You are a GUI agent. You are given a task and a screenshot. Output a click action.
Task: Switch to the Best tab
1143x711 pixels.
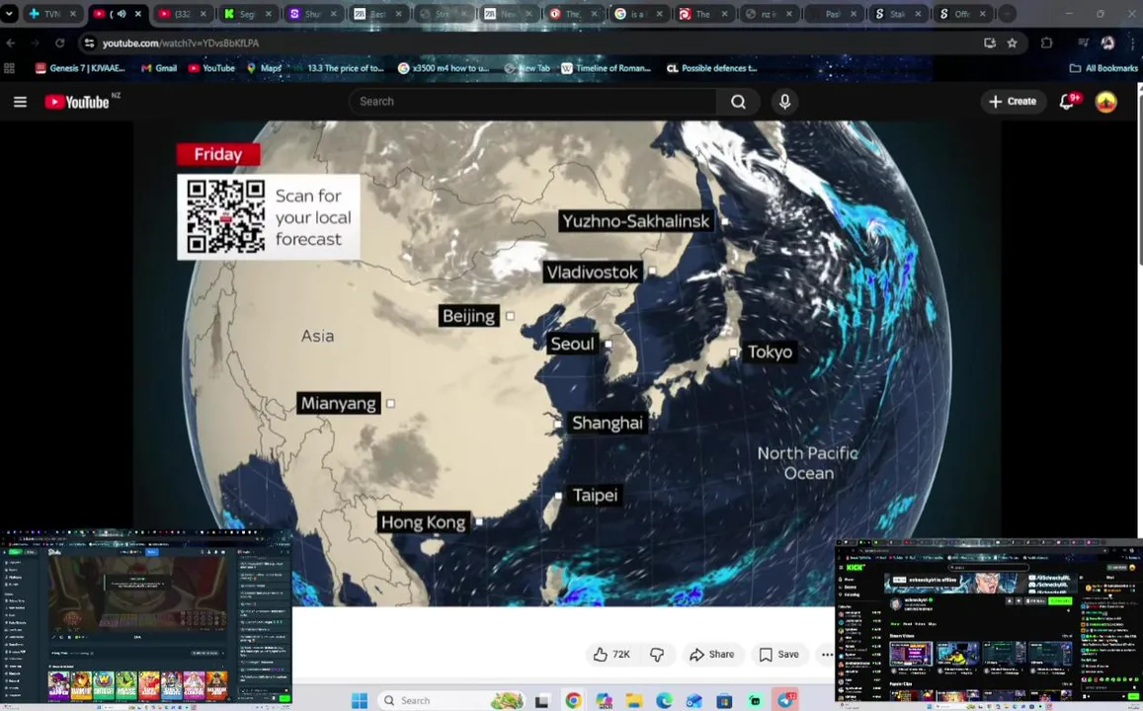tap(378, 14)
